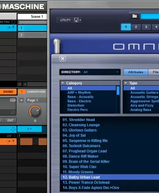The image size is (159, 193).
Task: Select Analog Bass in the Type list
Action: click(141, 110)
